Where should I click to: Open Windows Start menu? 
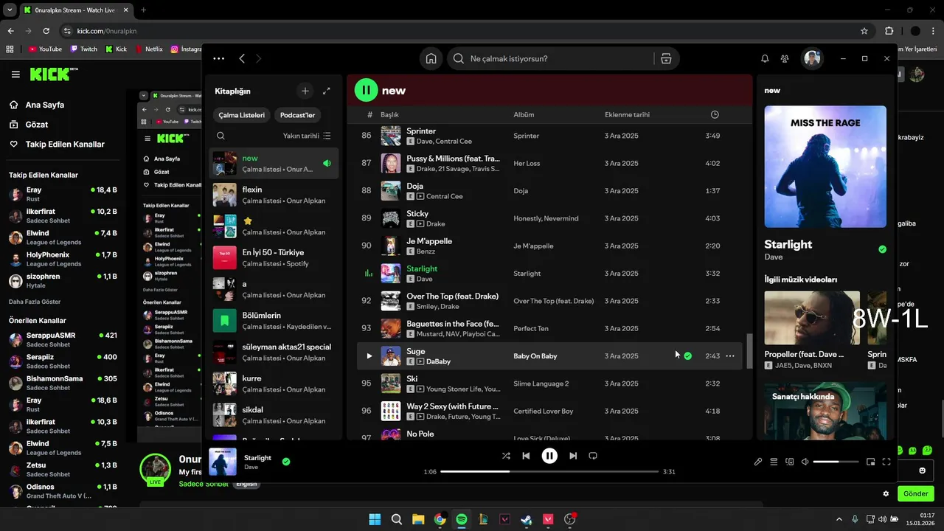tap(375, 519)
